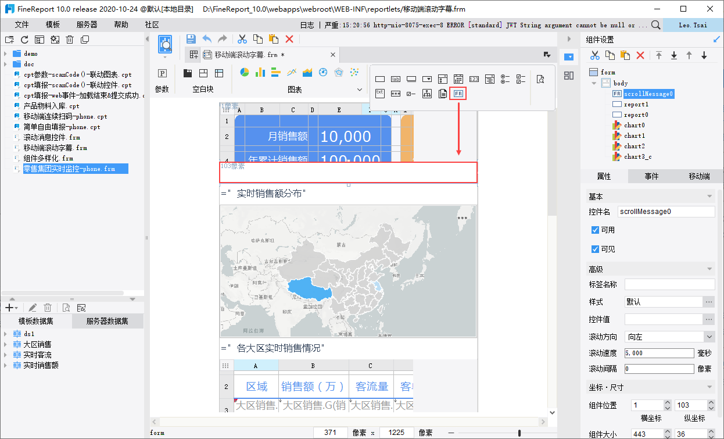The image size is (724, 439).
Task: Expand the demo folder
Action: click(x=5, y=53)
